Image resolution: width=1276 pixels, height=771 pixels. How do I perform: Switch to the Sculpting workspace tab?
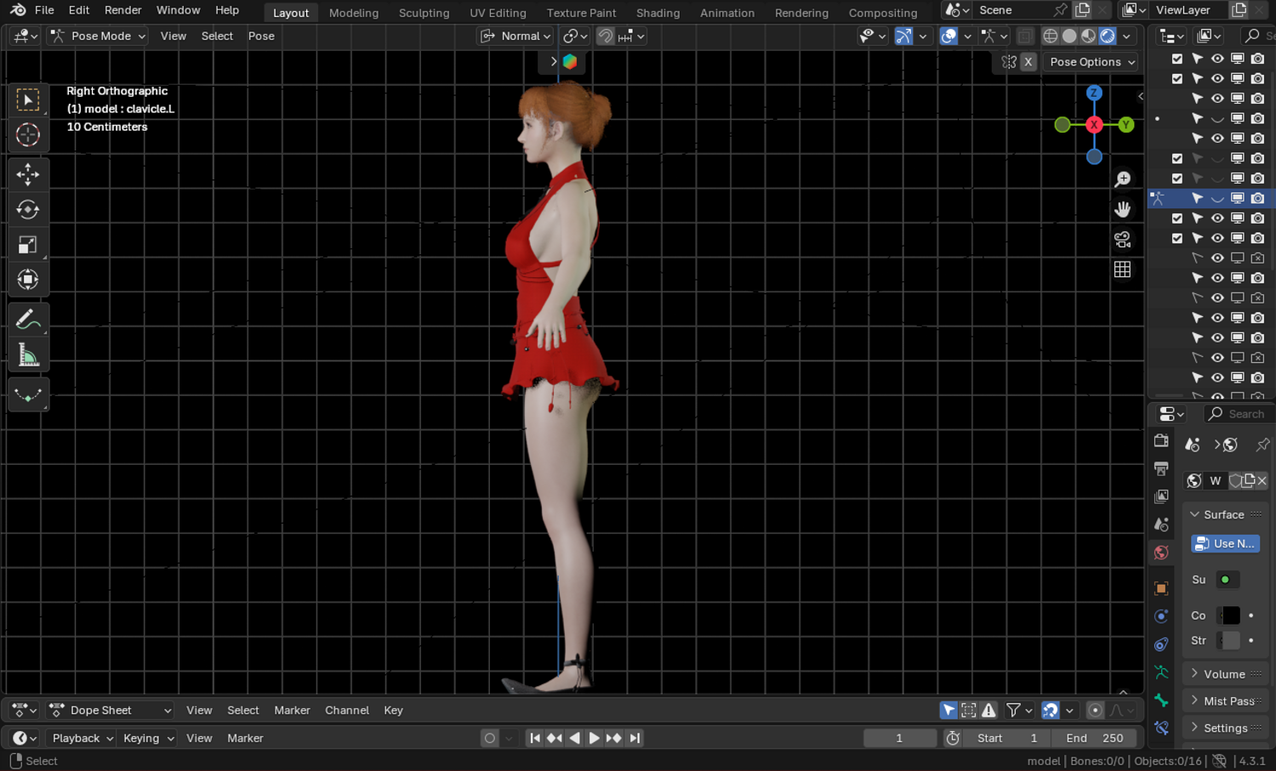pos(424,13)
